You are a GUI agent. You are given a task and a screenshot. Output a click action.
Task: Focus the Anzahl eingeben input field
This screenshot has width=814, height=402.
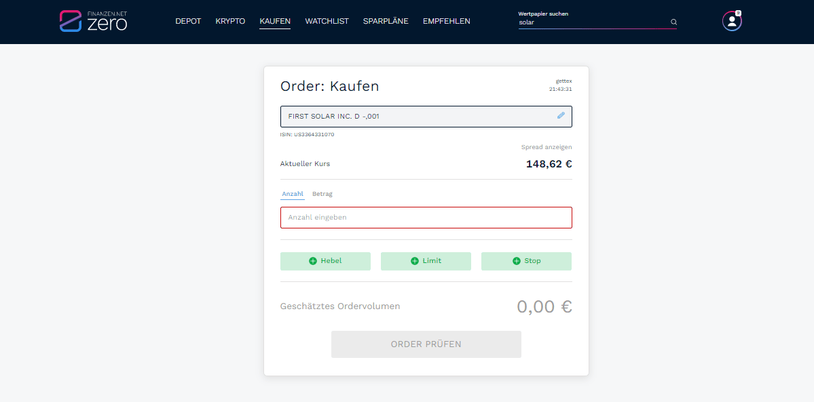click(x=426, y=218)
